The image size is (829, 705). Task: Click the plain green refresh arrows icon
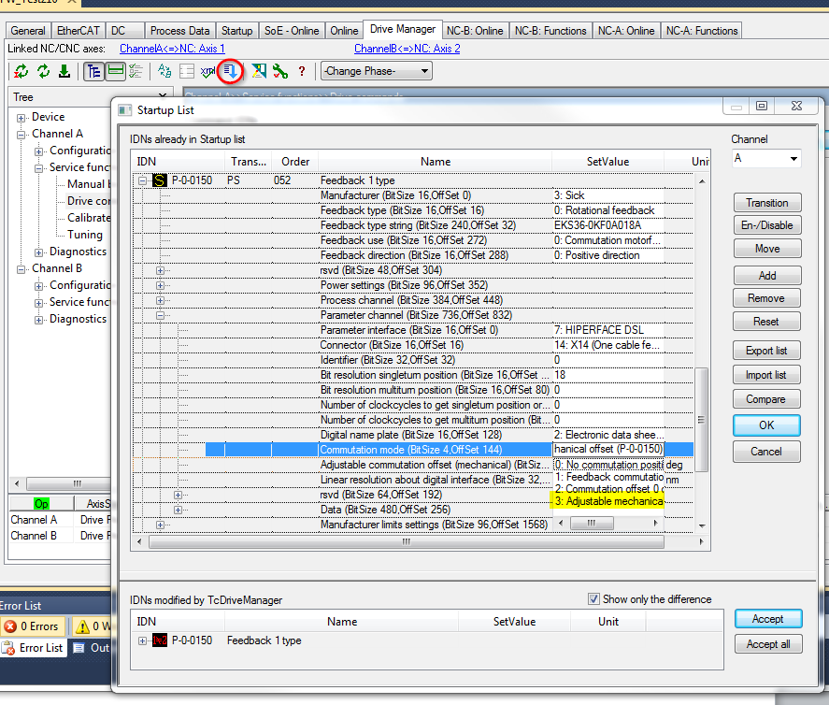pyautogui.click(x=43, y=71)
